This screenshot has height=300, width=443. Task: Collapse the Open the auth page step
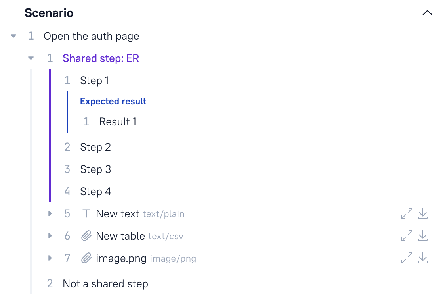13,36
